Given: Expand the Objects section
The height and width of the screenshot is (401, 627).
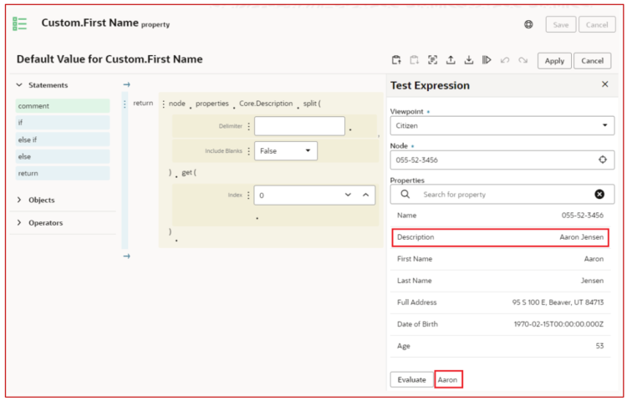Looking at the screenshot, I should [x=18, y=200].
